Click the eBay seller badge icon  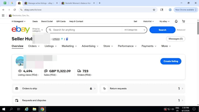pos(67,39)
